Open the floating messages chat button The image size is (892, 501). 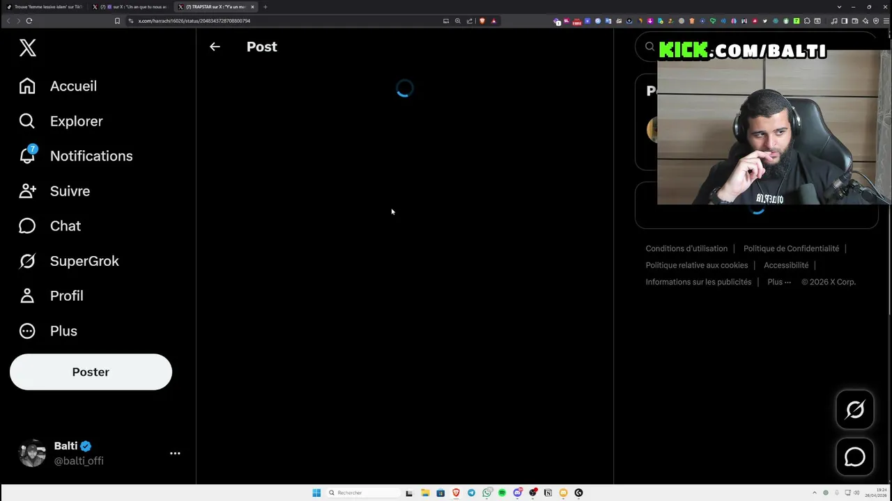tap(855, 457)
